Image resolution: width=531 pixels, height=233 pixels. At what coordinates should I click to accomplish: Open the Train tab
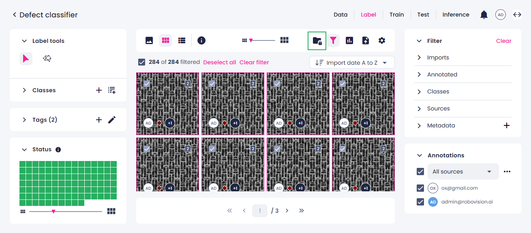point(397,15)
